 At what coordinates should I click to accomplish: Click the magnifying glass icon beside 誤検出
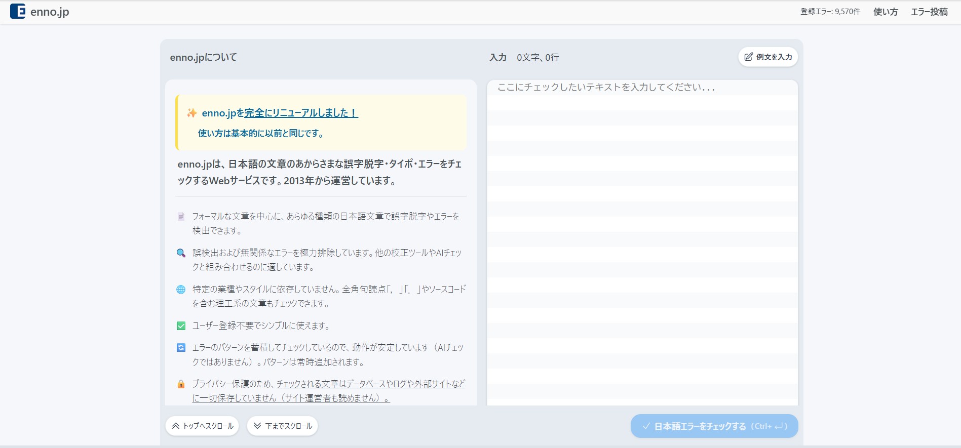point(181,253)
